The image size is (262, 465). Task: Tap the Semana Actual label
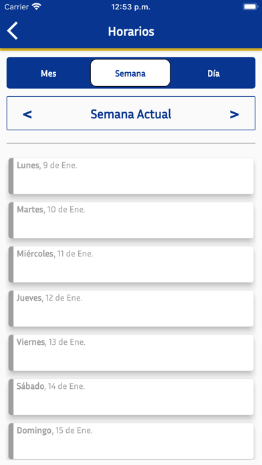pos(131,114)
